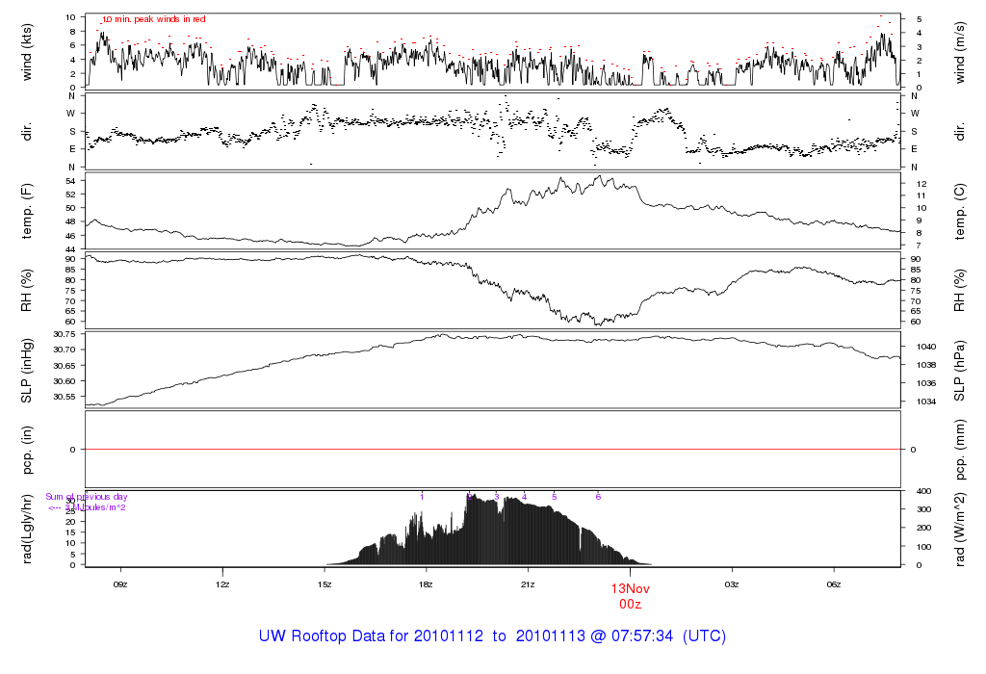
Task: Select the "SLP (inHg)" pressure axis label
Action: tap(27, 370)
